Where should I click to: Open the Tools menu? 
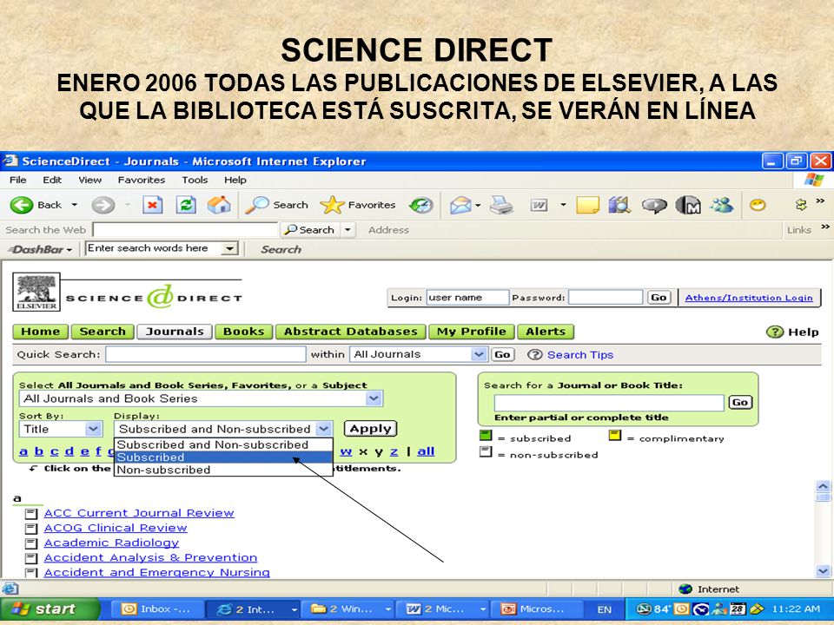click(x=195, y=181)
